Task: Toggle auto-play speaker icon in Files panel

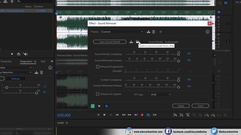Action: pos(25,54)
